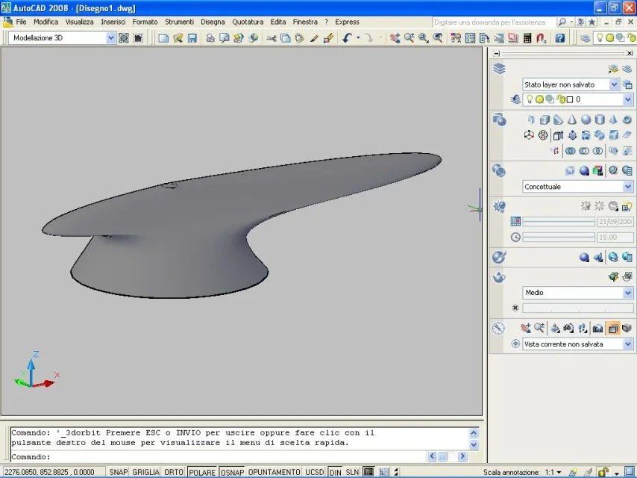Toggle UCSD dynamic UCS
The width and height of the screenshot is (637, 478).
[315, 472]
